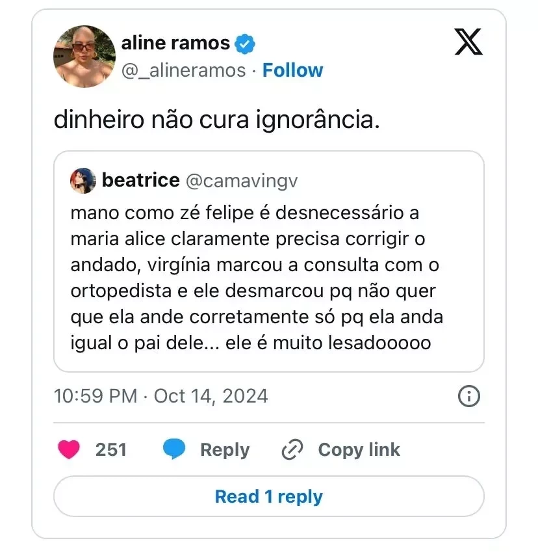
Task: Click the blue reply bubble icon
Action: [x=174, y=449]
